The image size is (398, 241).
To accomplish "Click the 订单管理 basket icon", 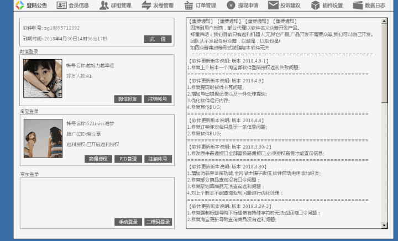I will 188,5.
